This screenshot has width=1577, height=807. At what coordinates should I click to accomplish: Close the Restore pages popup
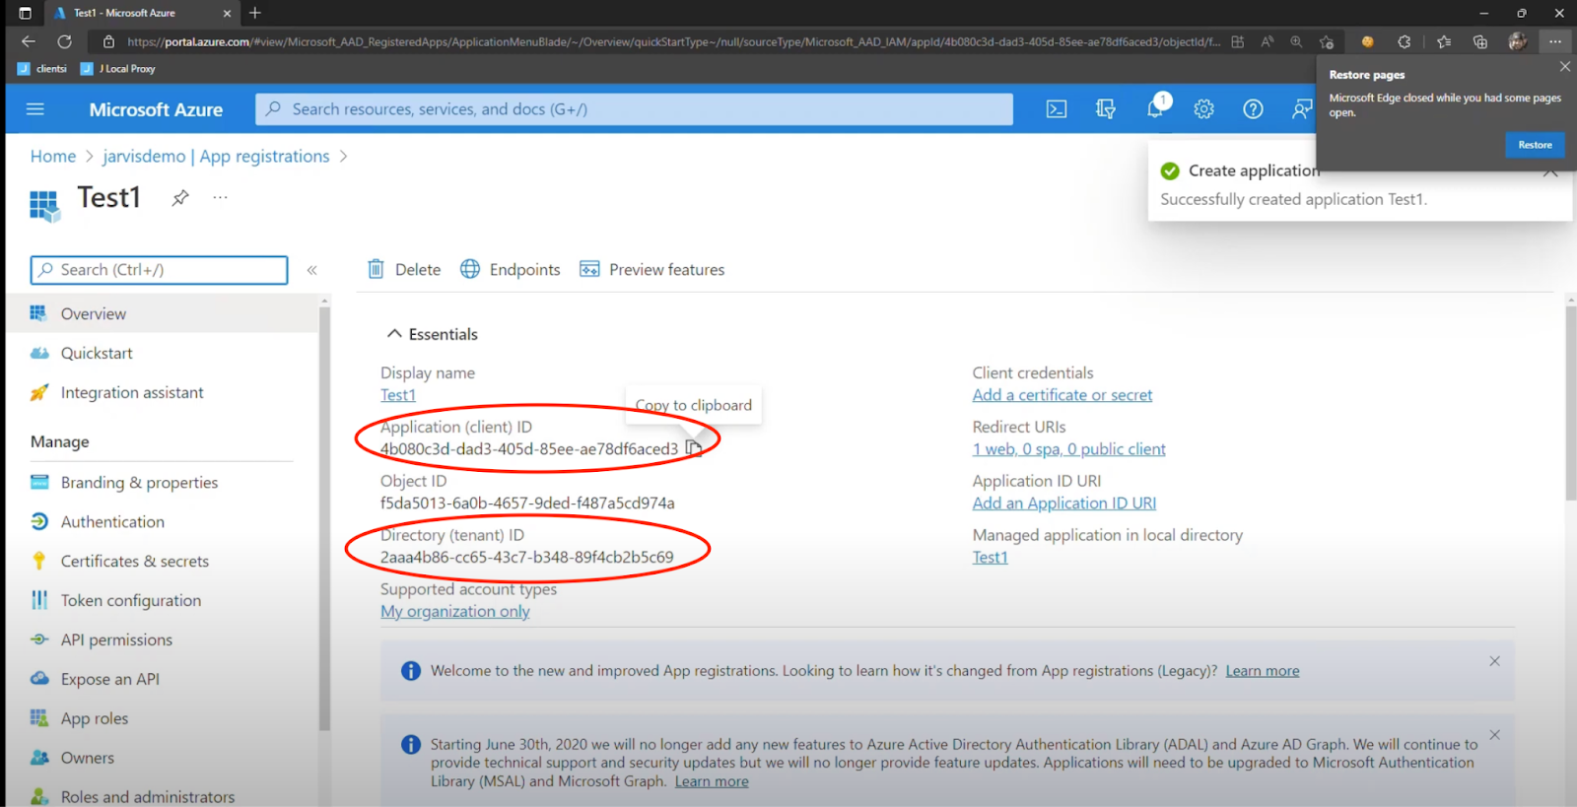(x=1564, y=66)
